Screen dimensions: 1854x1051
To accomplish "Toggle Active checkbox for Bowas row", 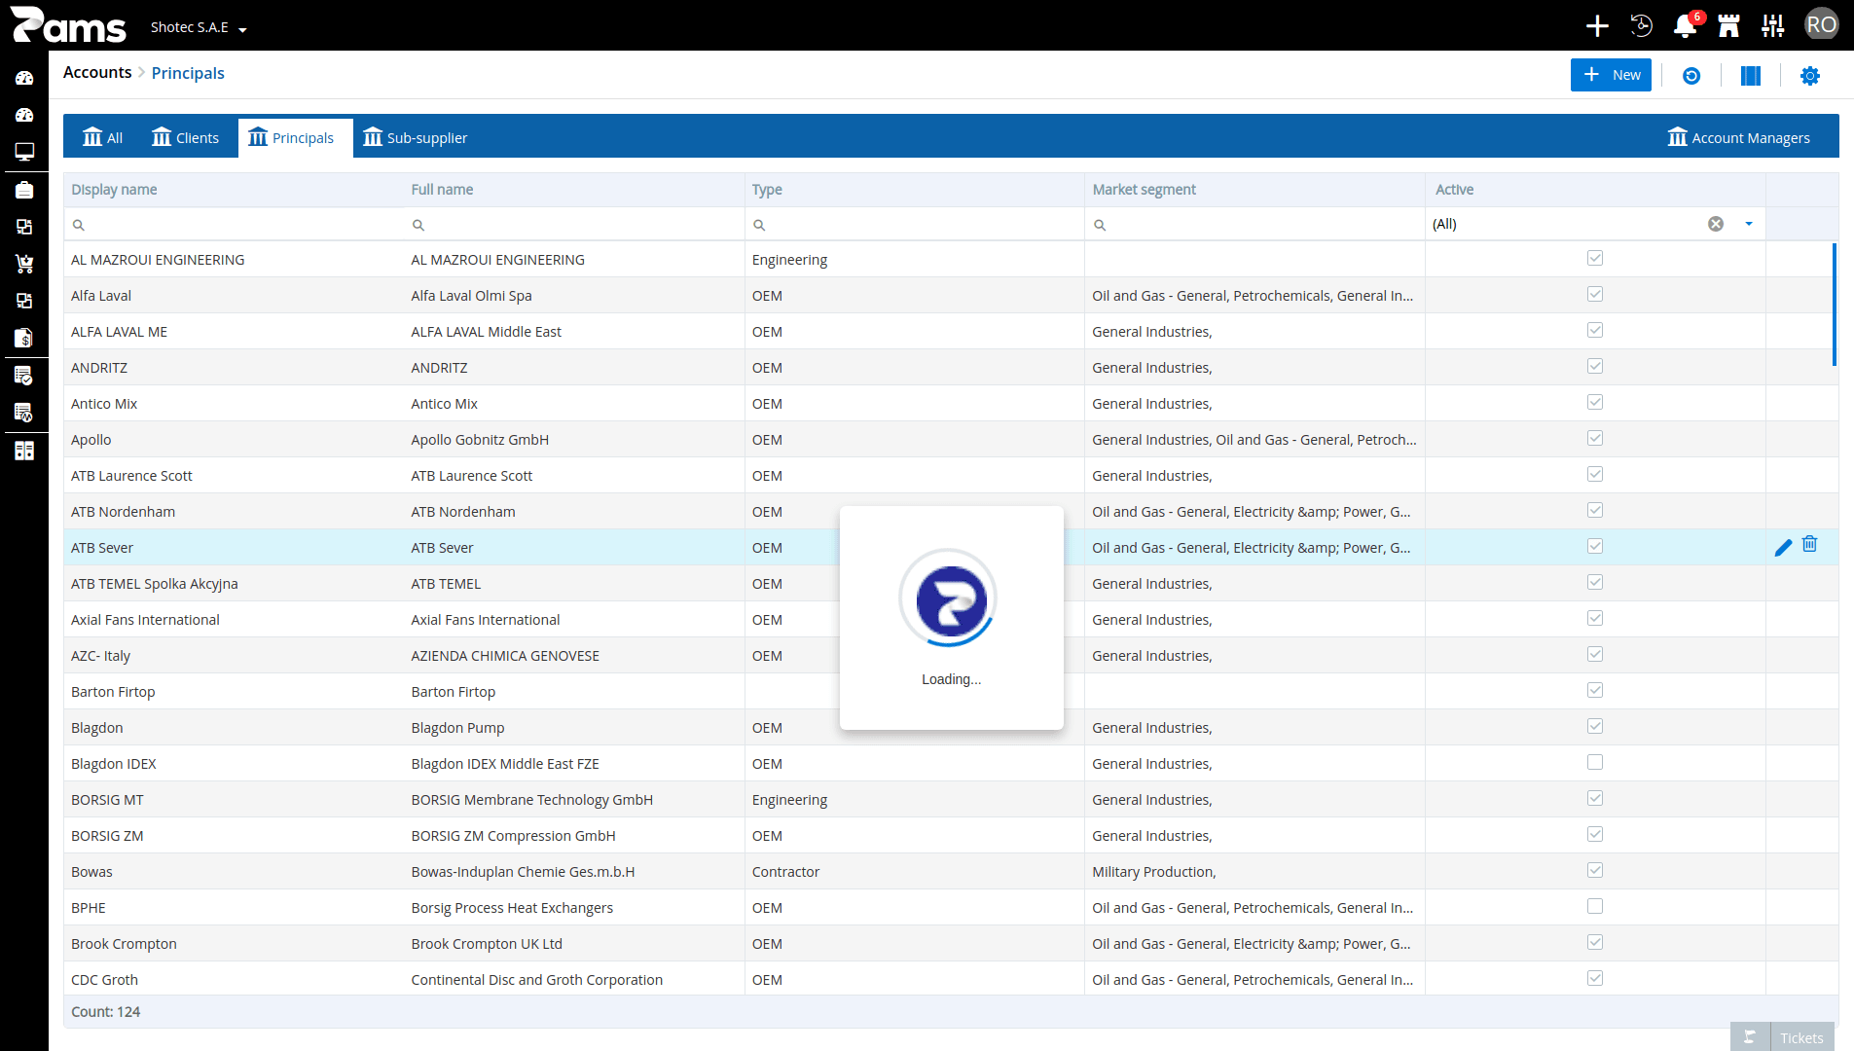I will (1595, 870).
